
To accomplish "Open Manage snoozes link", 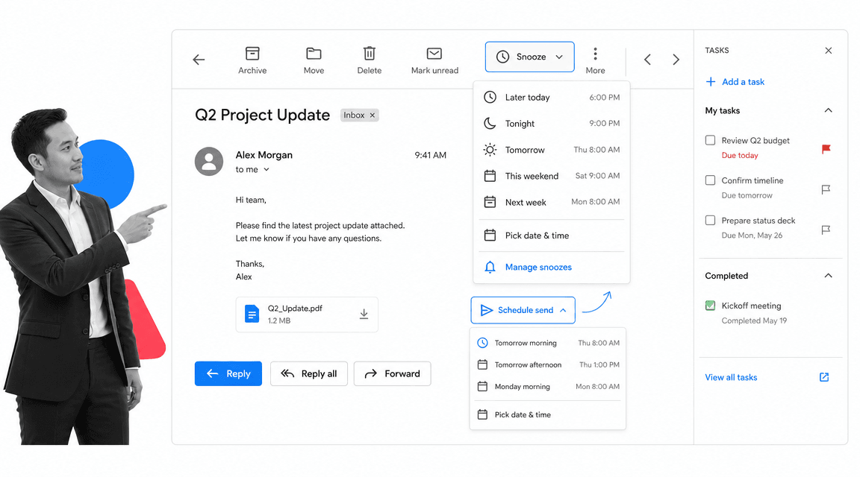I will pos(538,268).
